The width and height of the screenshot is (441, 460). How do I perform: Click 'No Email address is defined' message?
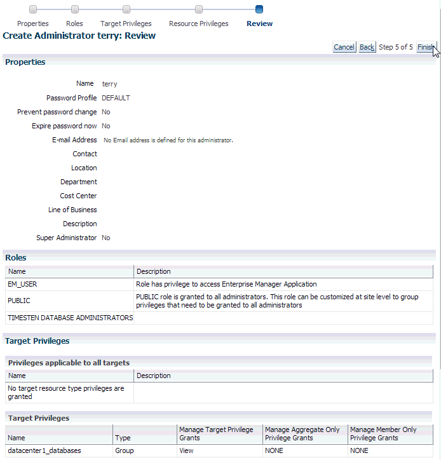tap(168, 140)
